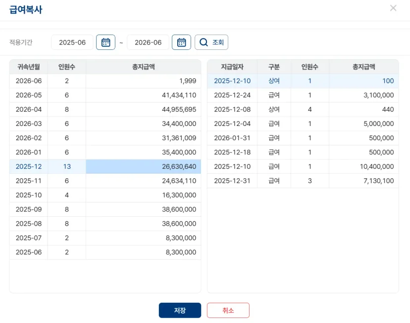Screen dimensions: 410x323
Task: Select payment date 2025-12-24 row
Action: click(303, 95)
